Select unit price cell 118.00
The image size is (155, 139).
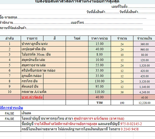tap(100, 92)
